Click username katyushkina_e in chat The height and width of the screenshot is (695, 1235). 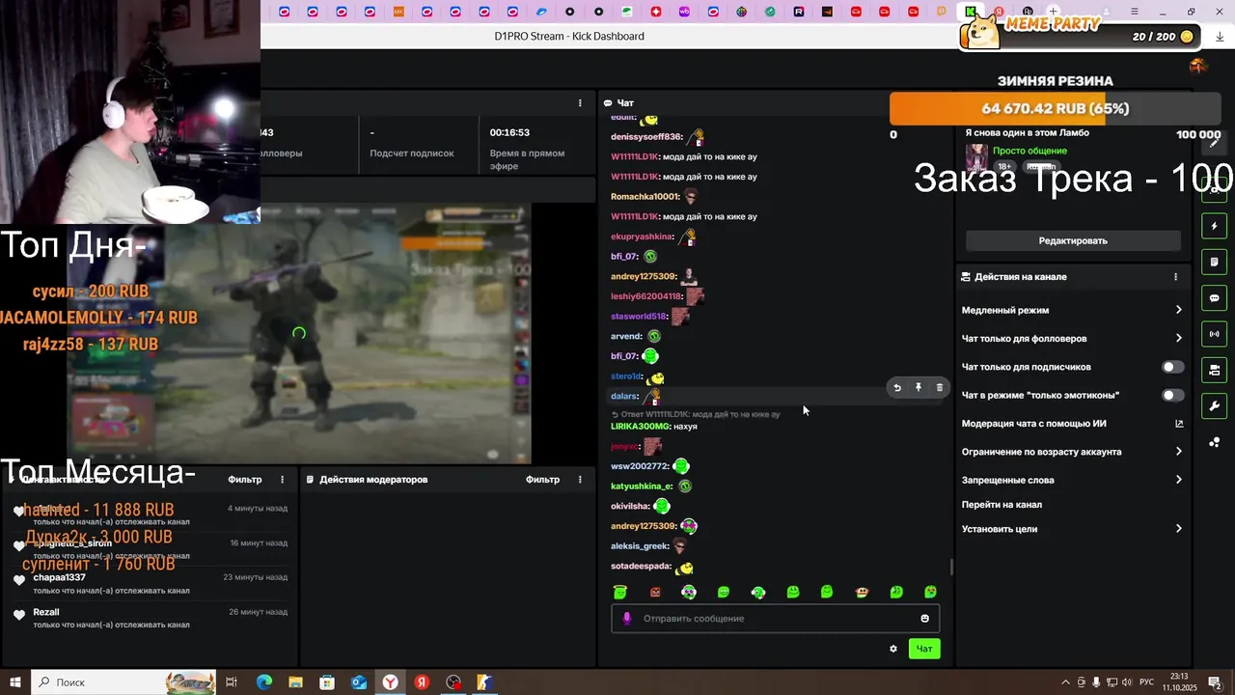pyautogui.click(x=642, y=486)
